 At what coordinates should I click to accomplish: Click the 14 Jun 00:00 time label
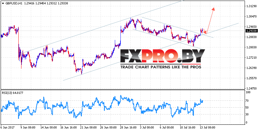[48, 128]
